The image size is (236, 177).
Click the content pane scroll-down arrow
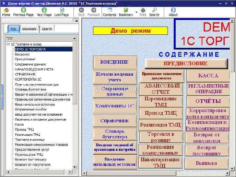pyautogui.click(x=232, y=168)
